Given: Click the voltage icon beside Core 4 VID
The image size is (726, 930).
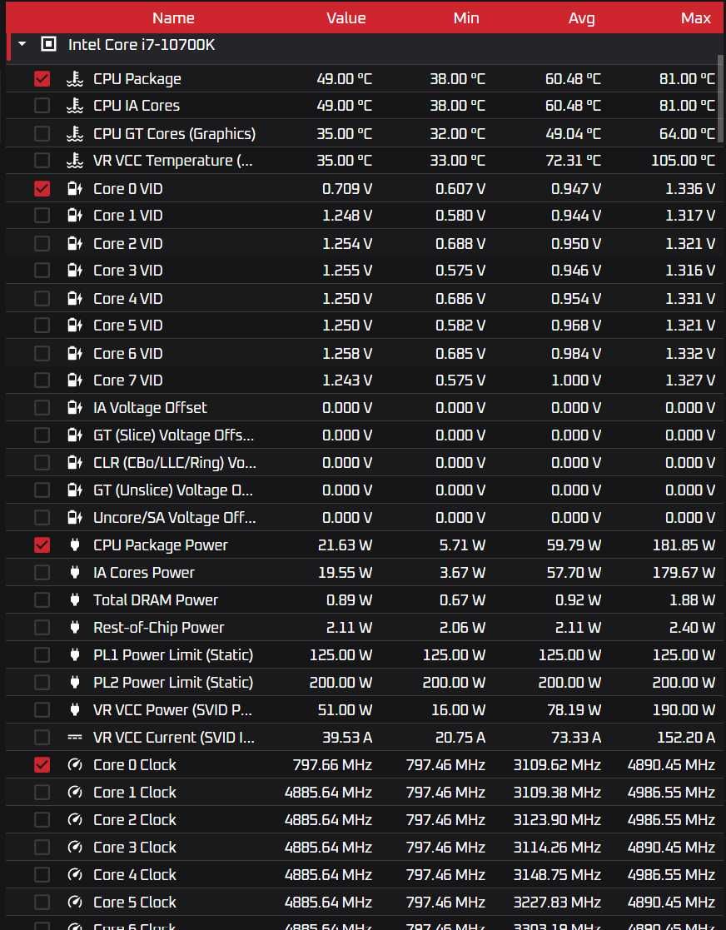Looking at the screenshot, I should (x=75, y=298).
